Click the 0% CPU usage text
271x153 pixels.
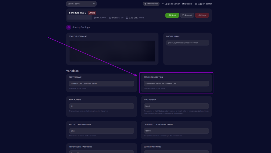tap(98, 18)
